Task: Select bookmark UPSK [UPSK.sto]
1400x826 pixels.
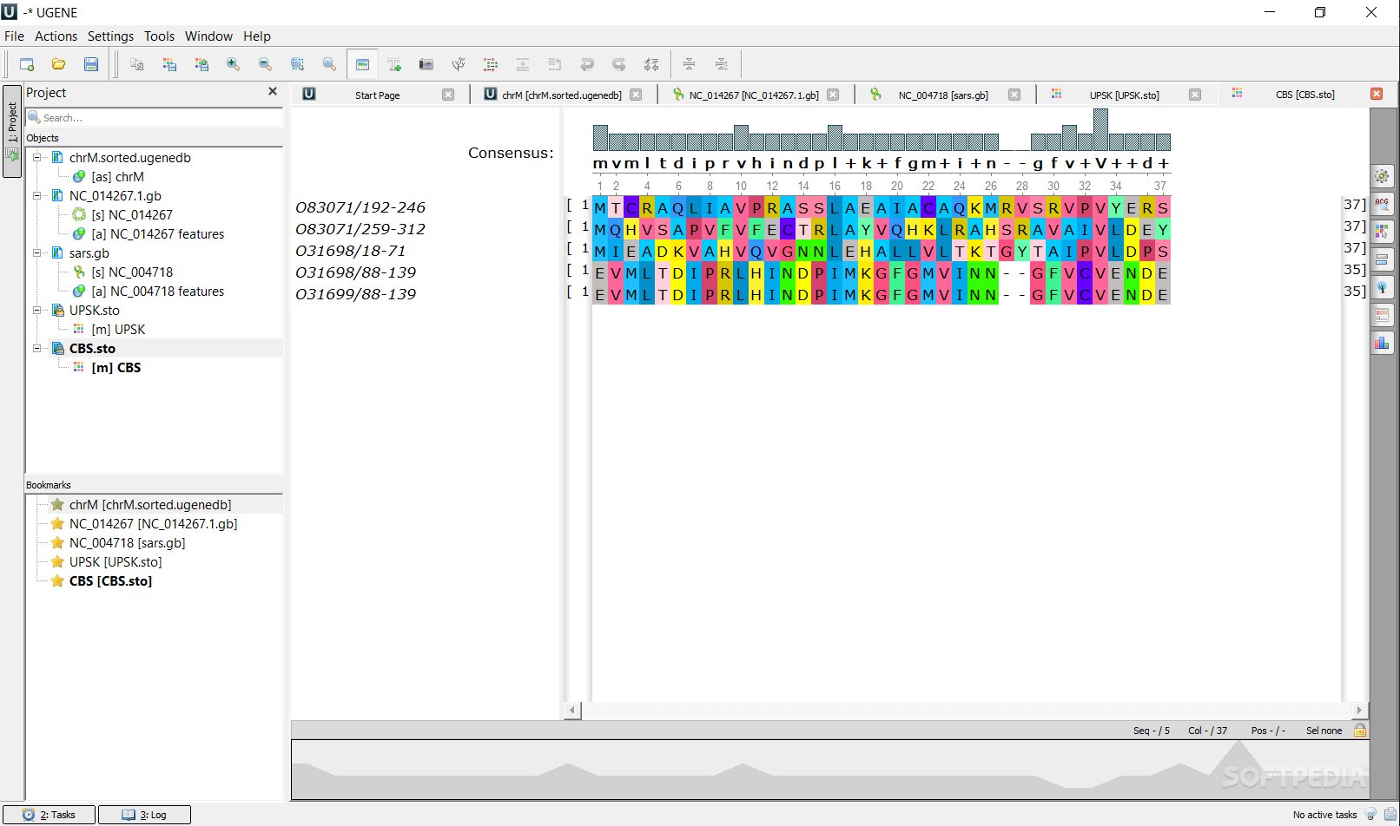Action: pyautogui.click(x=116, y=562)
